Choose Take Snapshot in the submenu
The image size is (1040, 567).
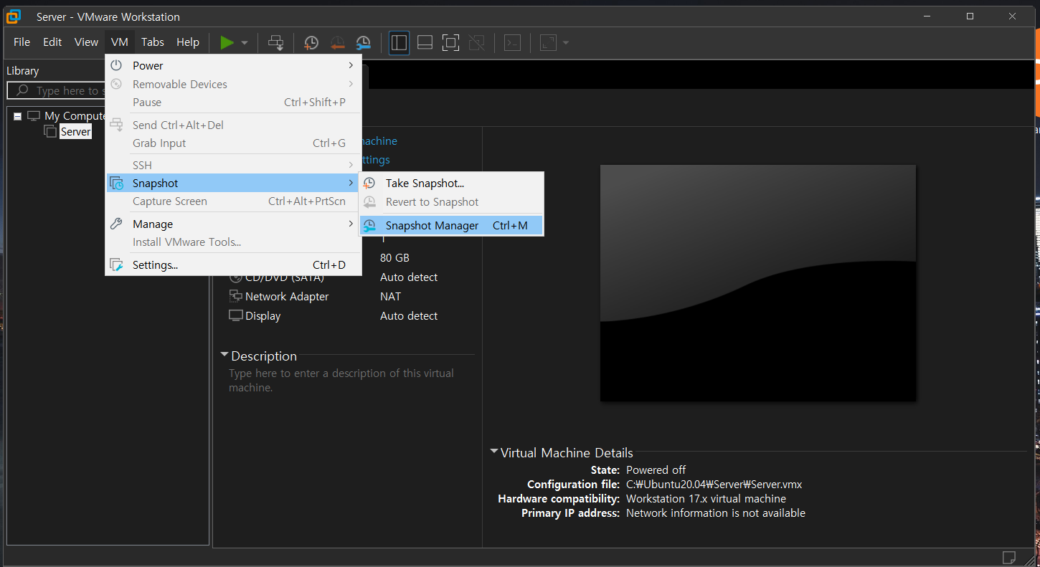[x=451, y=184]
